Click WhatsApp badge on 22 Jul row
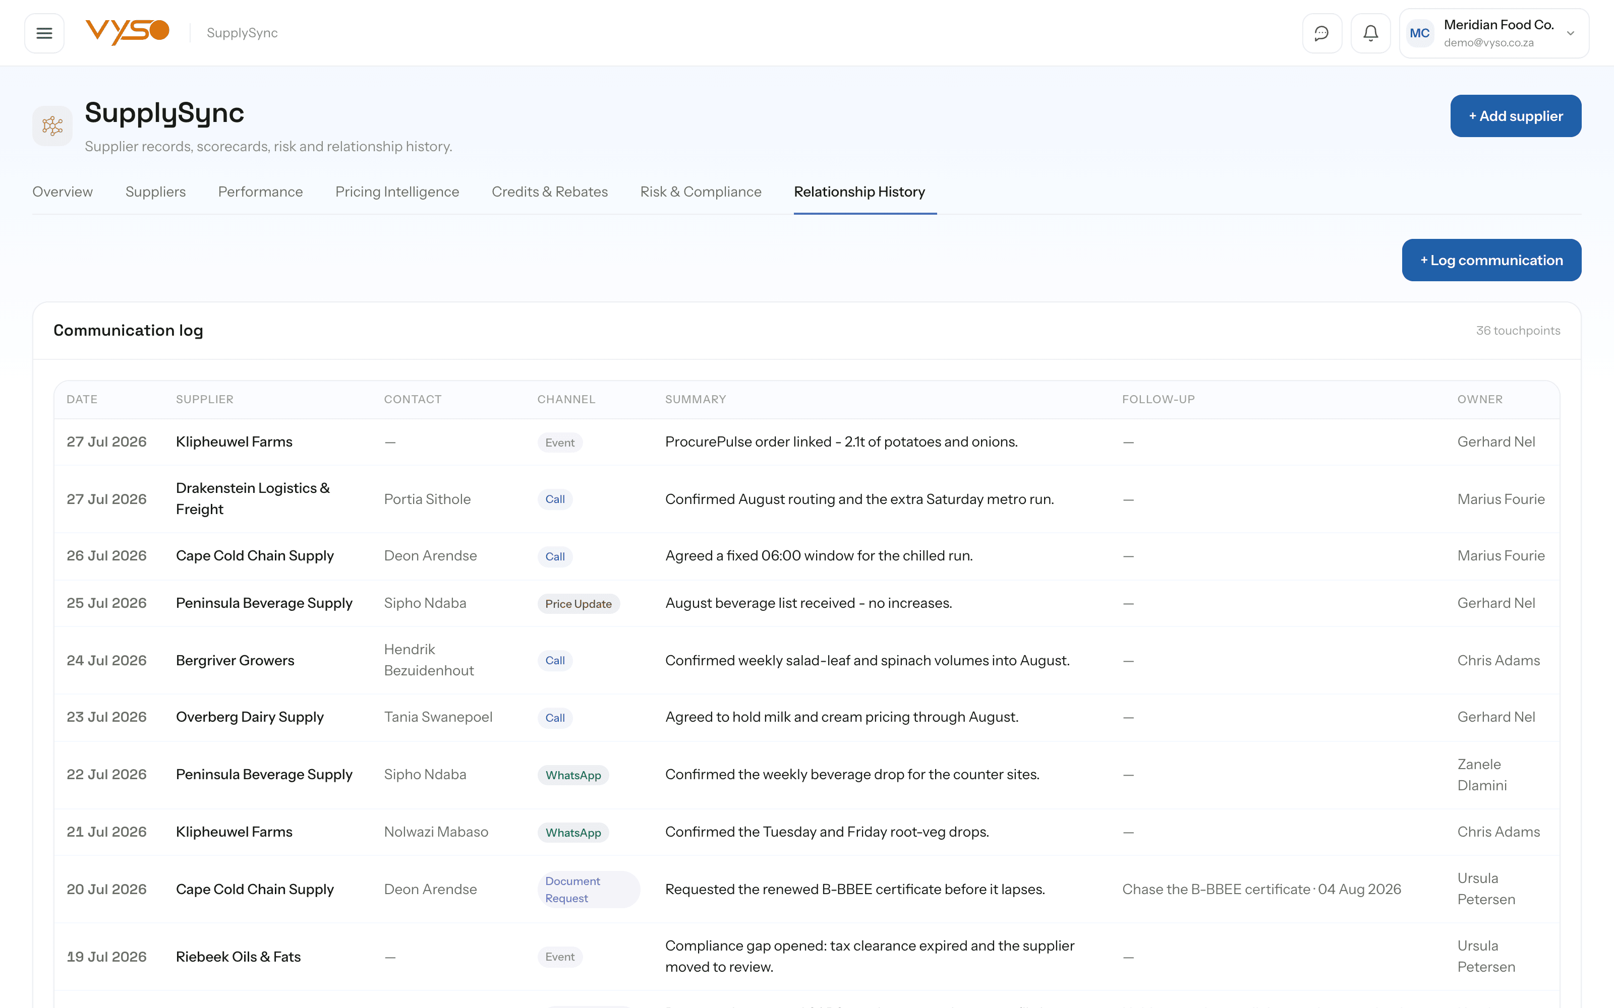The height and width of the screenshot is (1008, 1614). click(573, 775)
